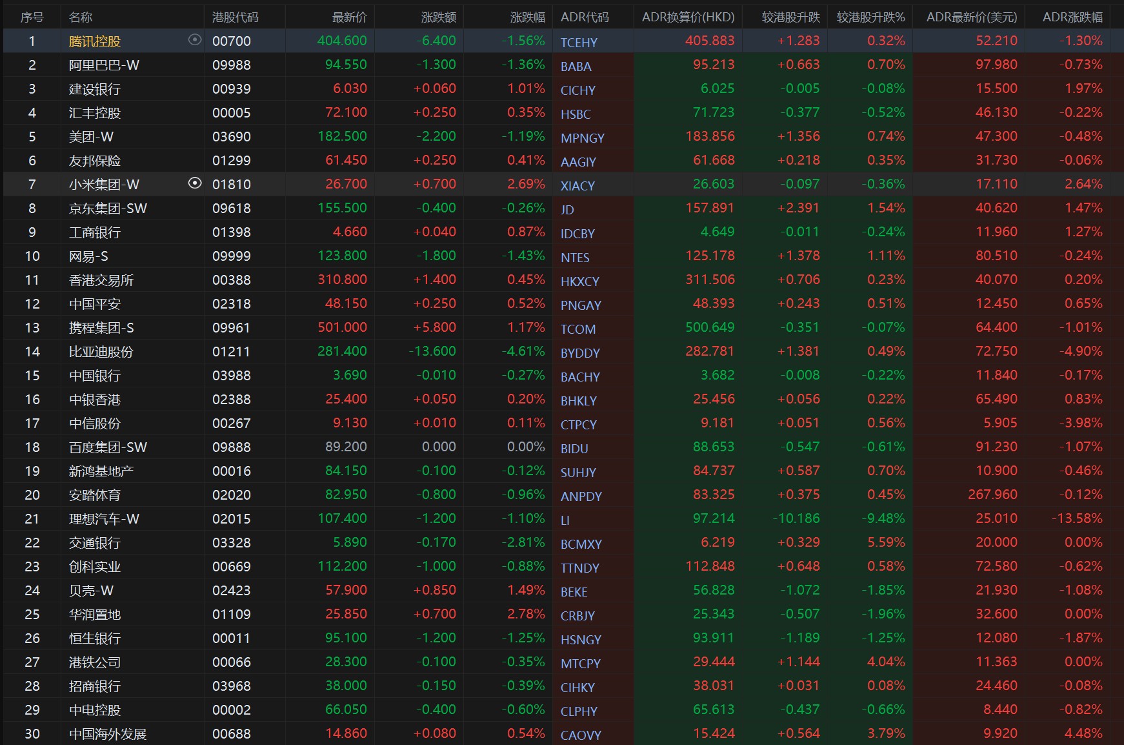Select stock name 香港交易所
The width and height of the screenshot is (1124, 745).
pos(101,280)
